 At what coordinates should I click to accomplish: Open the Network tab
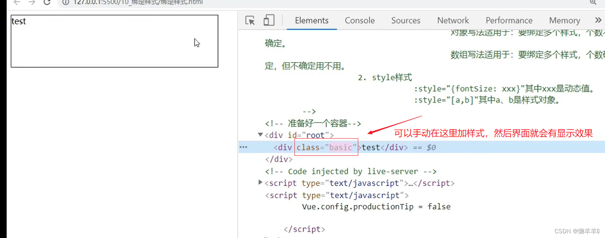pyautogui.click(x=453, y=20)
